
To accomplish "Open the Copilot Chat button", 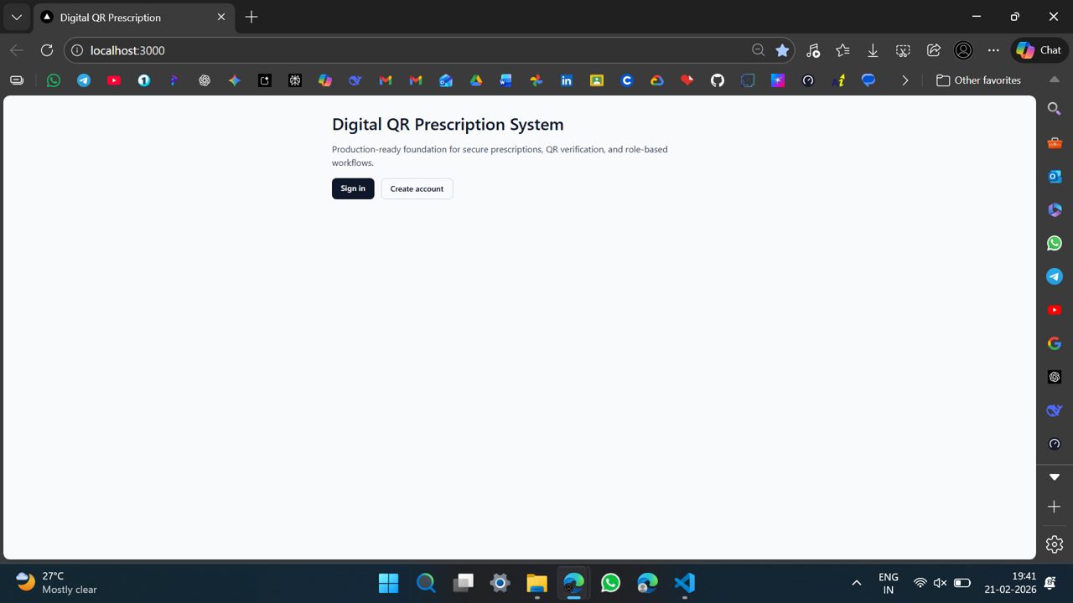I will click(1039, 50).
